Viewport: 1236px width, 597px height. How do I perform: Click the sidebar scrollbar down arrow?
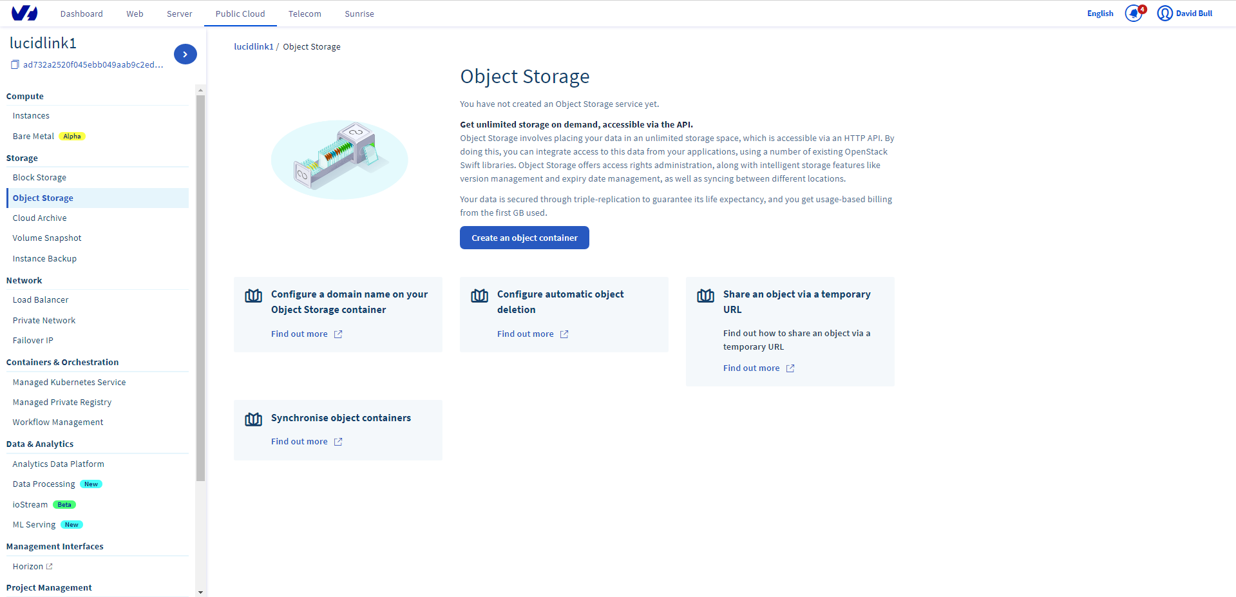coord(200,592)
